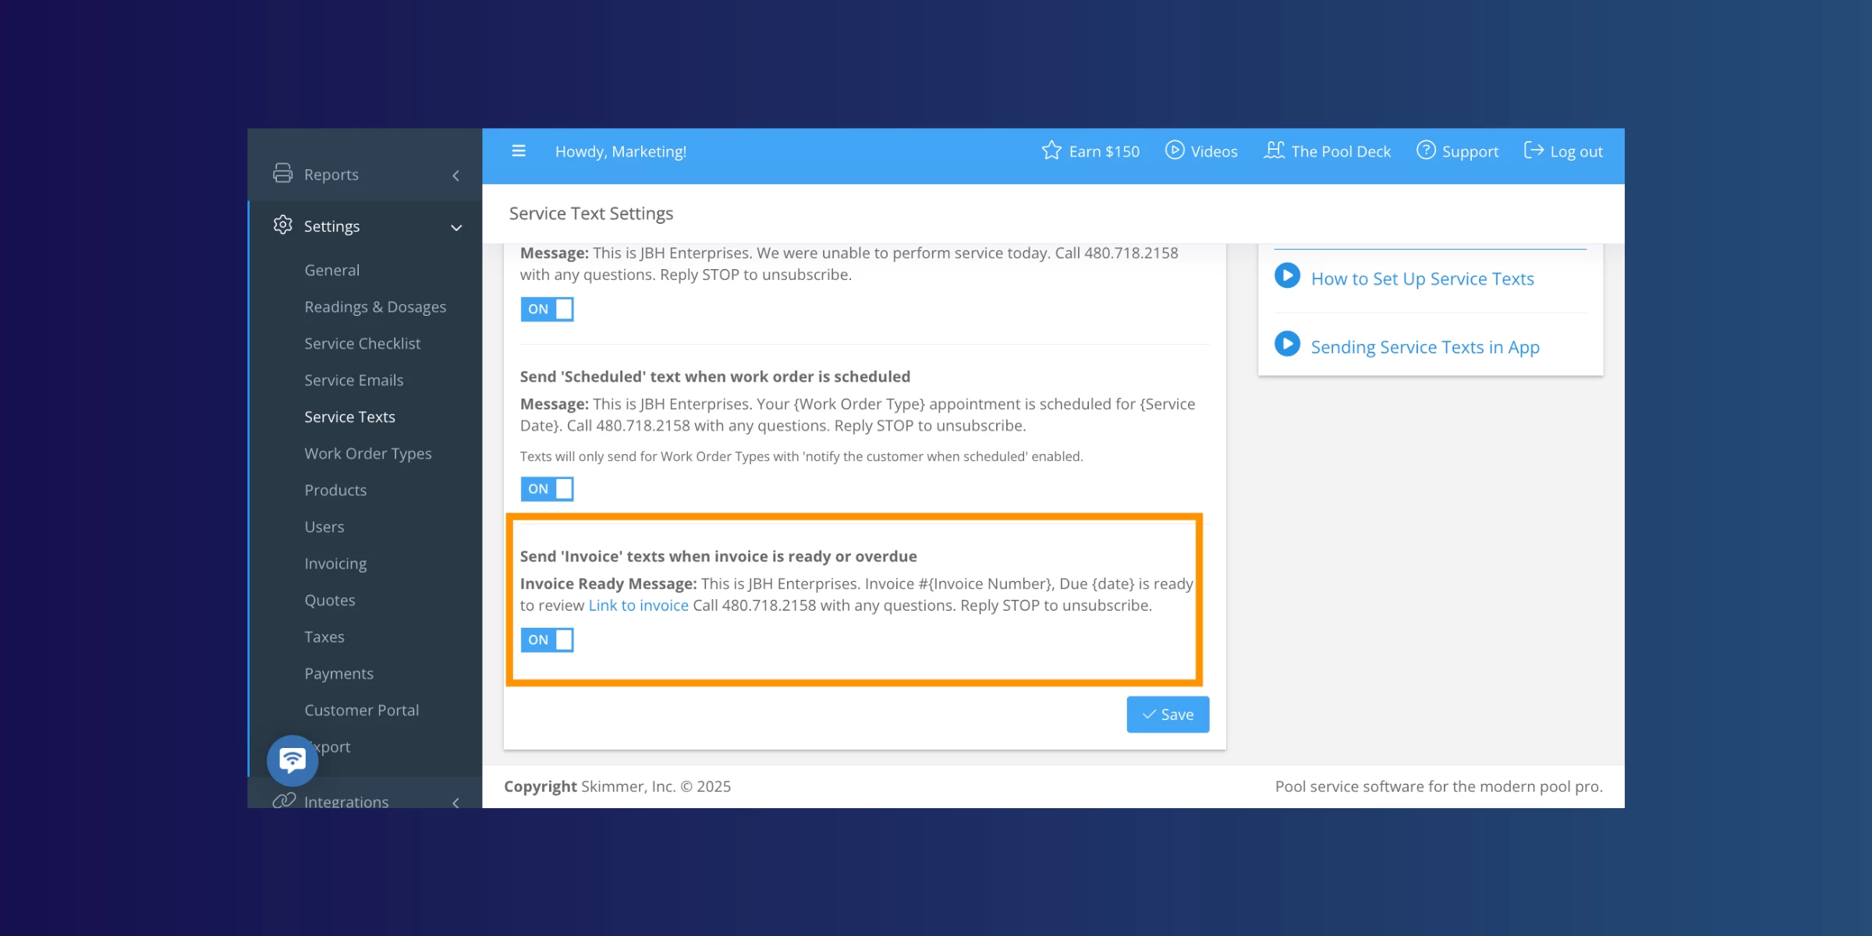Viewport: 1872px width, 936px height.
Task: Click the Save button
Action: pos(1167,714)
